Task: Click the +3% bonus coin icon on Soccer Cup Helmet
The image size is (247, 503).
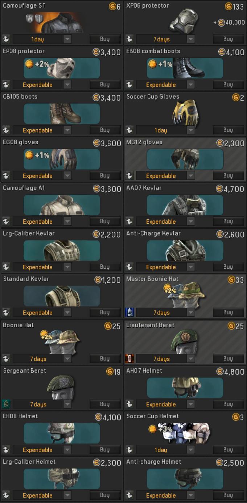Action: click(x=153, y=429)
